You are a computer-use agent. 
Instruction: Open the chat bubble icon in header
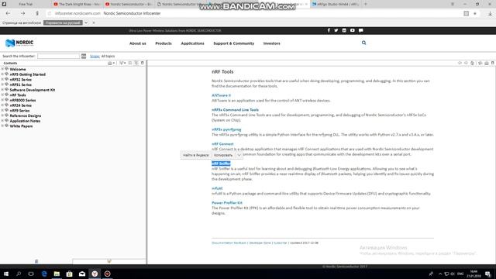click(x=361, y=30)
